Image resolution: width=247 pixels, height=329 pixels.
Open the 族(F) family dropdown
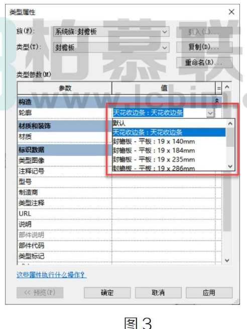(x=111, y=32)
